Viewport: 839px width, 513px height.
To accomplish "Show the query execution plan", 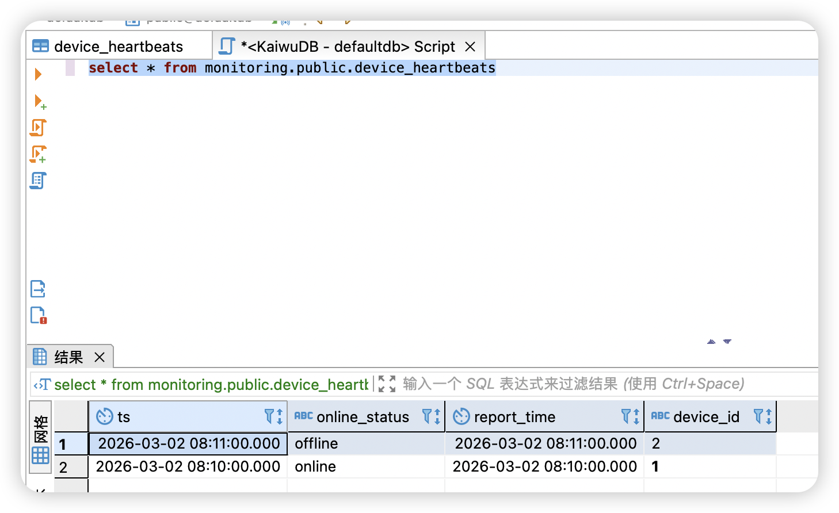I will pos(37,180).
